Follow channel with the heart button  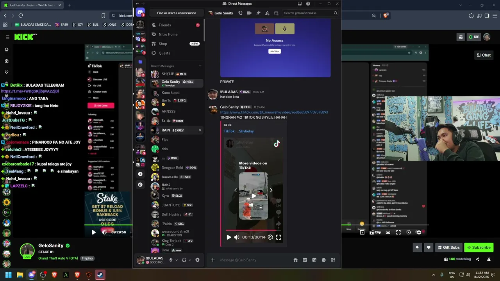(x=429, y=247)
